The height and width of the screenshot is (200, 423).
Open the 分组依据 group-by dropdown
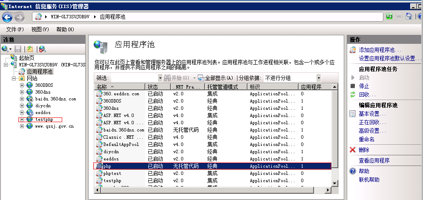pyautogui.click(x=318, y=78)
